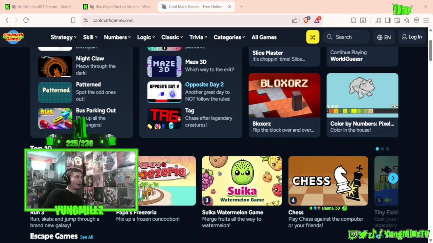This screenshot has height=243, width=433.
Task: Click the page vertical scrollbar
Action: click(431, 51)
